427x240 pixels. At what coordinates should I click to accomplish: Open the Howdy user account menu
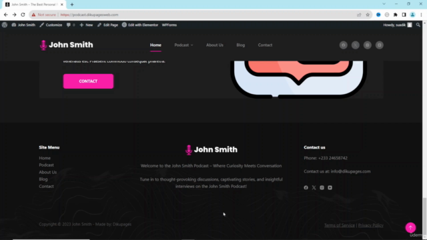click(398, 25)
